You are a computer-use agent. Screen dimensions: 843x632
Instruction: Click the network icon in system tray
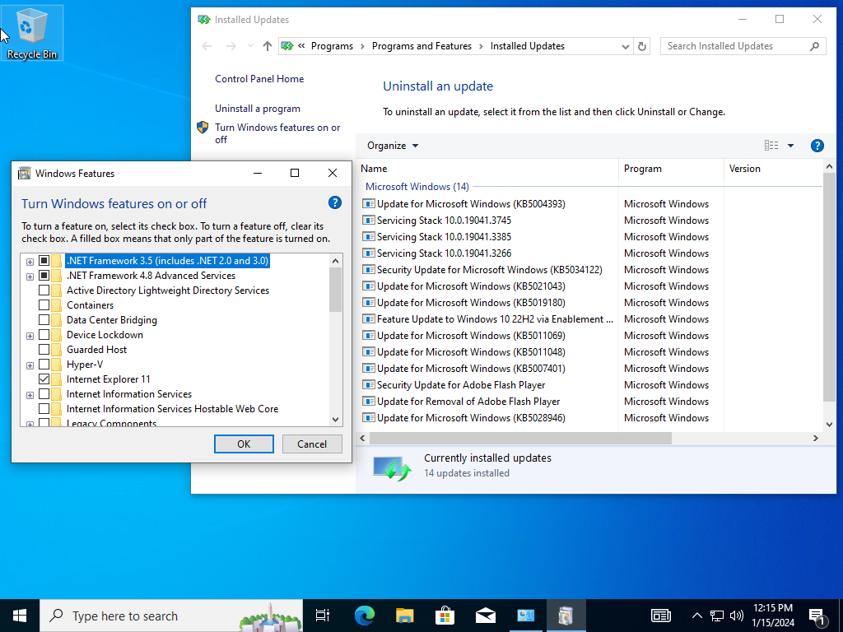(717, 616)
